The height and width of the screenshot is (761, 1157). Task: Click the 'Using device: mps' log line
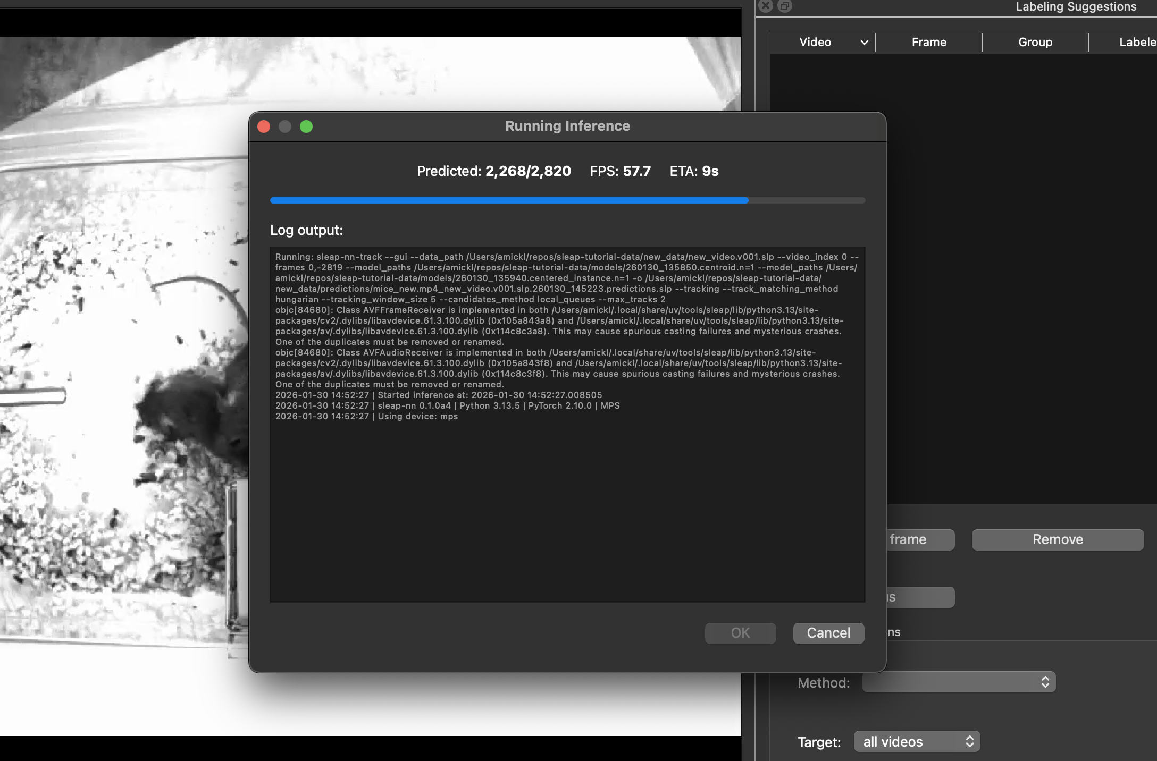coord(366,416)
